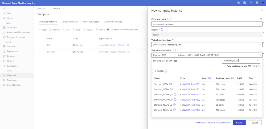Viewport: 266px width, 129px height.
Task: Collapse the sidebar hamburger menu
Action: click(5, 8)
